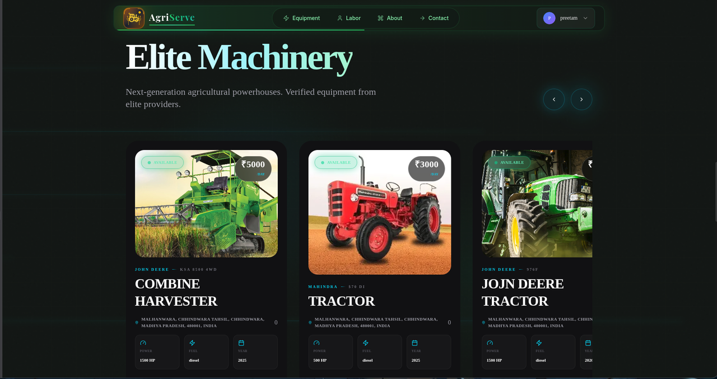Click power gauge icon on Combine Harvester card
The image size is (717, 379).
tap(143, 343)
